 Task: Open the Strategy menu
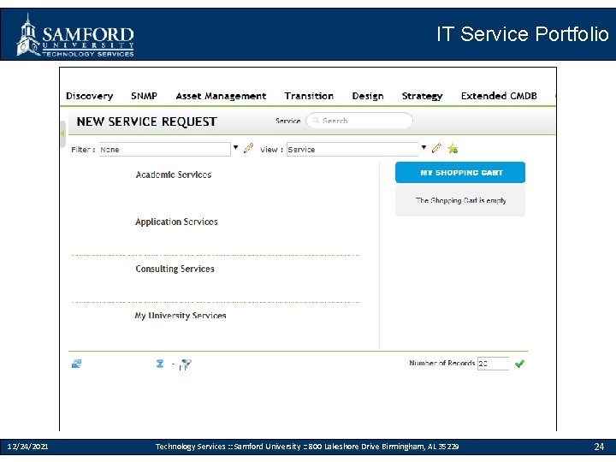point(422,96)
